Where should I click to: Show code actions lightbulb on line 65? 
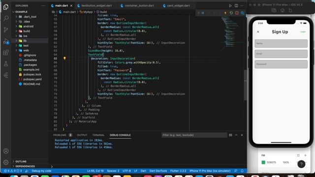(x=64, y=59)
